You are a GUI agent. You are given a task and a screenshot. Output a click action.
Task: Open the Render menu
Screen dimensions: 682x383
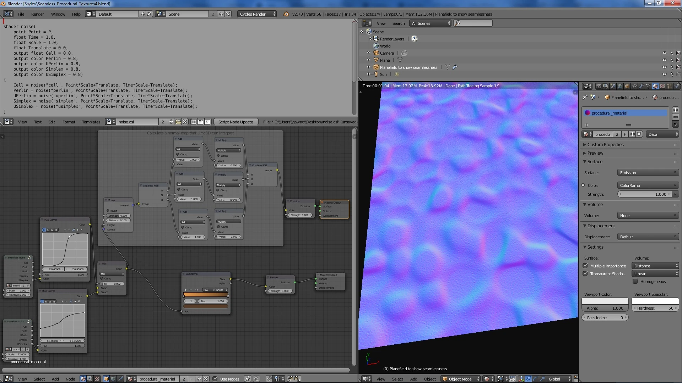click(37, 14)
